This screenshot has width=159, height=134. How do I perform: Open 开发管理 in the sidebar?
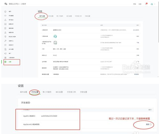click(11, 16)
